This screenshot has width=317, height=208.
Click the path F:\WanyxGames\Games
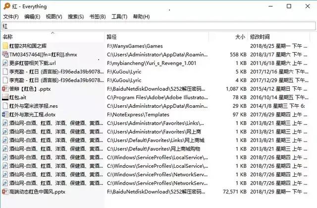click(135, 46)
